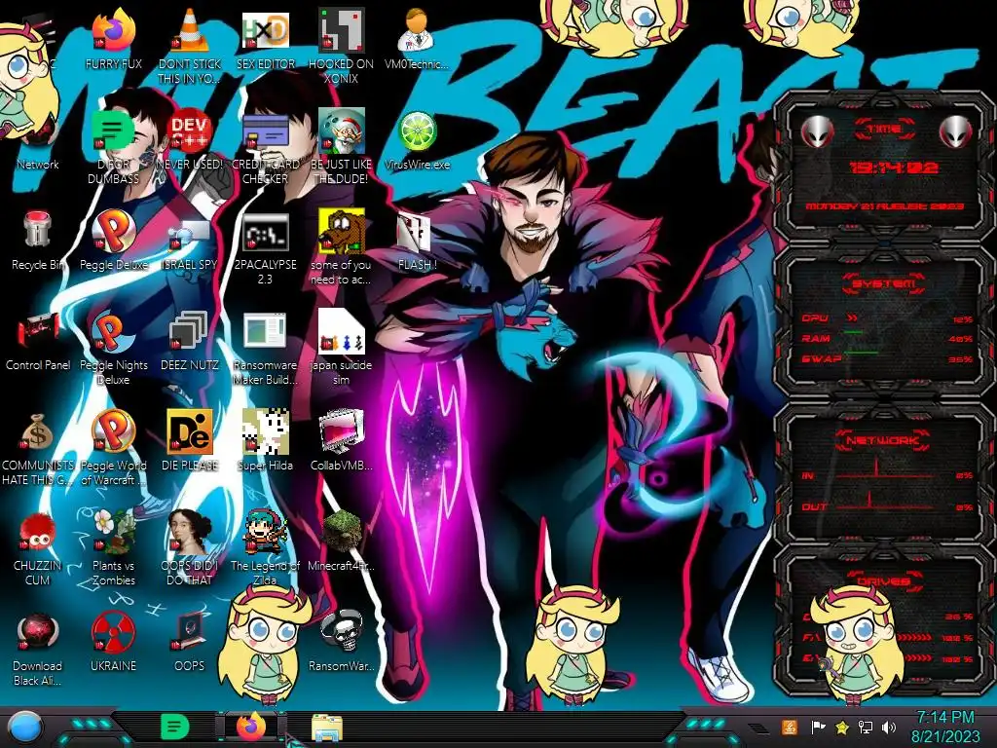Select the HOOKED ON XONIX icon
The width and height of the screenshot is (997, 748).
click(x=341, y=30)
